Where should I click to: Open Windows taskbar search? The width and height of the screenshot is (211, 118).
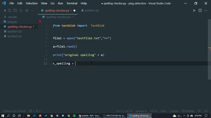tap(8, 116)
